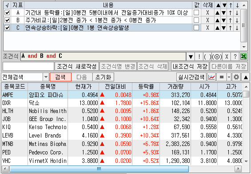This screenshot has width=251, height=174.
Task: Sort by 종목코드 column header
Action: click(x=15, y=87)
